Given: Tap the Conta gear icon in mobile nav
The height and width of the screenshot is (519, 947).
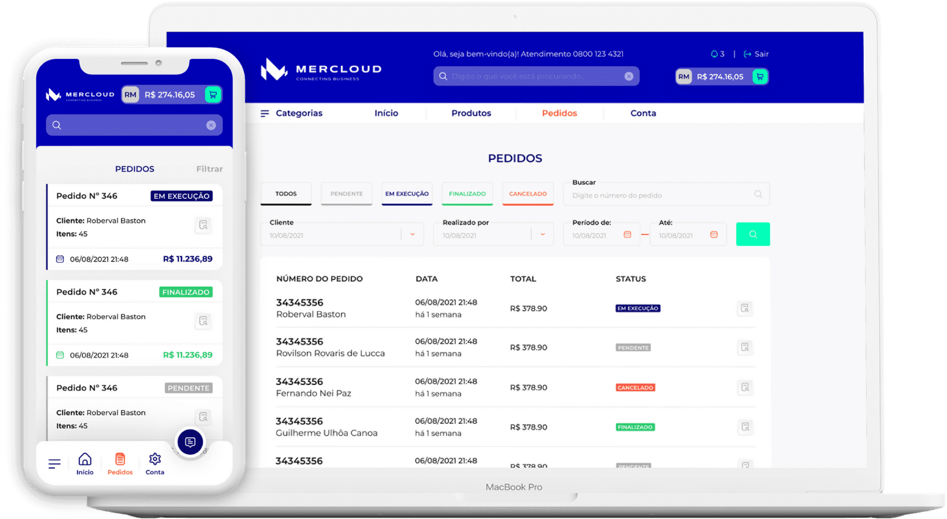Looking at the screenshot, I should (155, 460).
